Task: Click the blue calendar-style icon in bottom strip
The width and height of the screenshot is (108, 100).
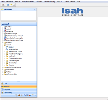Action: pos(27,95)
